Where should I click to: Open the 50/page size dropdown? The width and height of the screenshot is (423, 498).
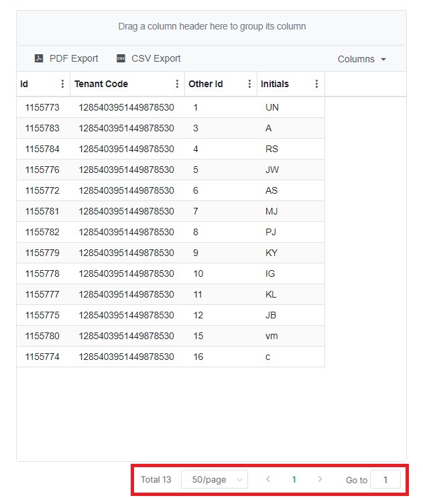pyautogui.click(x=215, y=479)
